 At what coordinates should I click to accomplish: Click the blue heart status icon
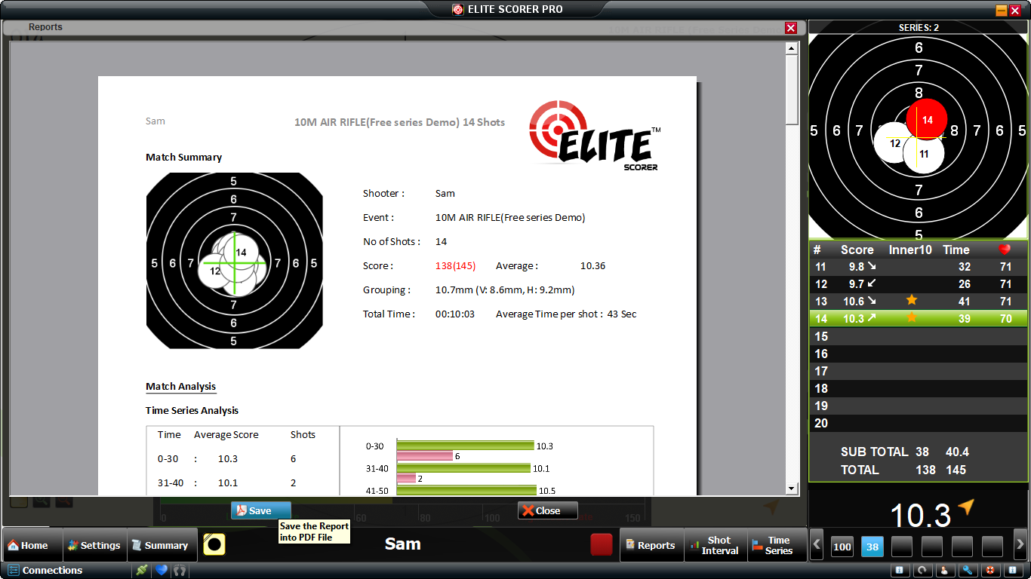pos(161,570)
